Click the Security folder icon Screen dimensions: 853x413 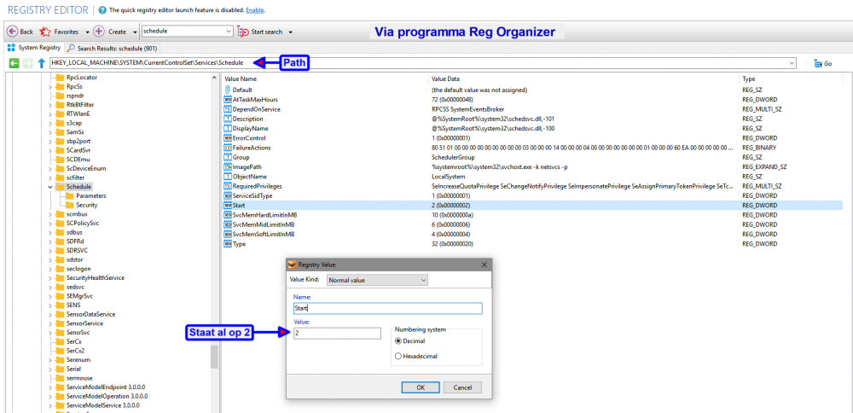(70, 205)
